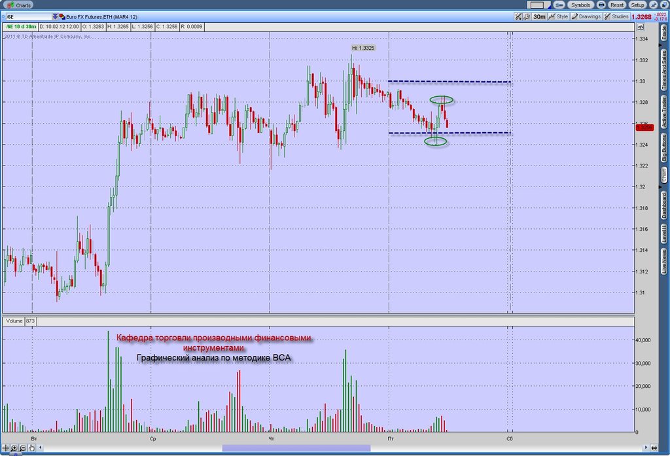Click the upper dashed blue horizontal line

coord(450,81)
